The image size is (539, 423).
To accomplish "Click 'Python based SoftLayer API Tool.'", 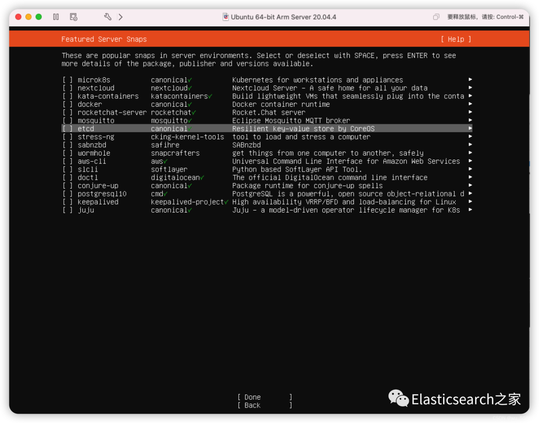I will 297,170.
